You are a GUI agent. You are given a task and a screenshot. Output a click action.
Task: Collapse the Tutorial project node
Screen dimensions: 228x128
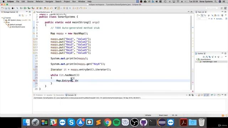point(2,18)
